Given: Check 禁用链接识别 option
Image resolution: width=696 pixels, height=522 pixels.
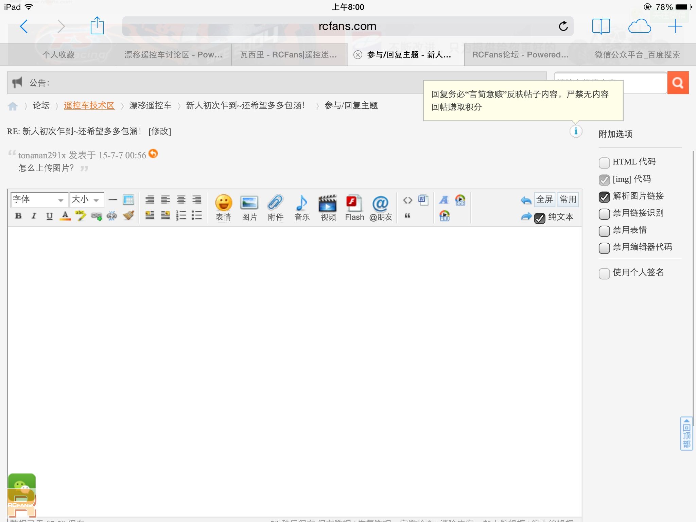Looking at the screenshot, I should point(604,214).
